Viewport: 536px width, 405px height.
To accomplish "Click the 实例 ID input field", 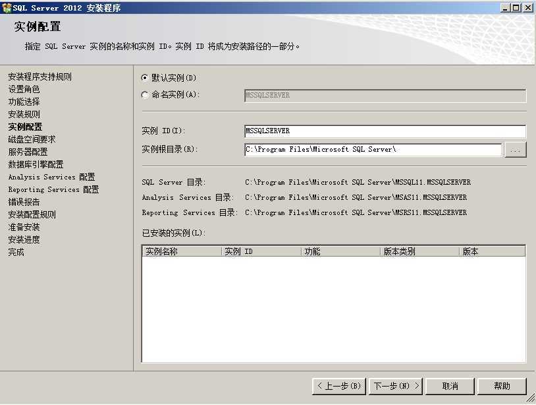I will click(385, 131).
